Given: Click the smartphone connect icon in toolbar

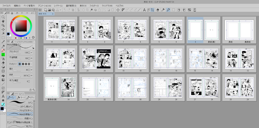Looking at the screenshot, I should point(195,10).
